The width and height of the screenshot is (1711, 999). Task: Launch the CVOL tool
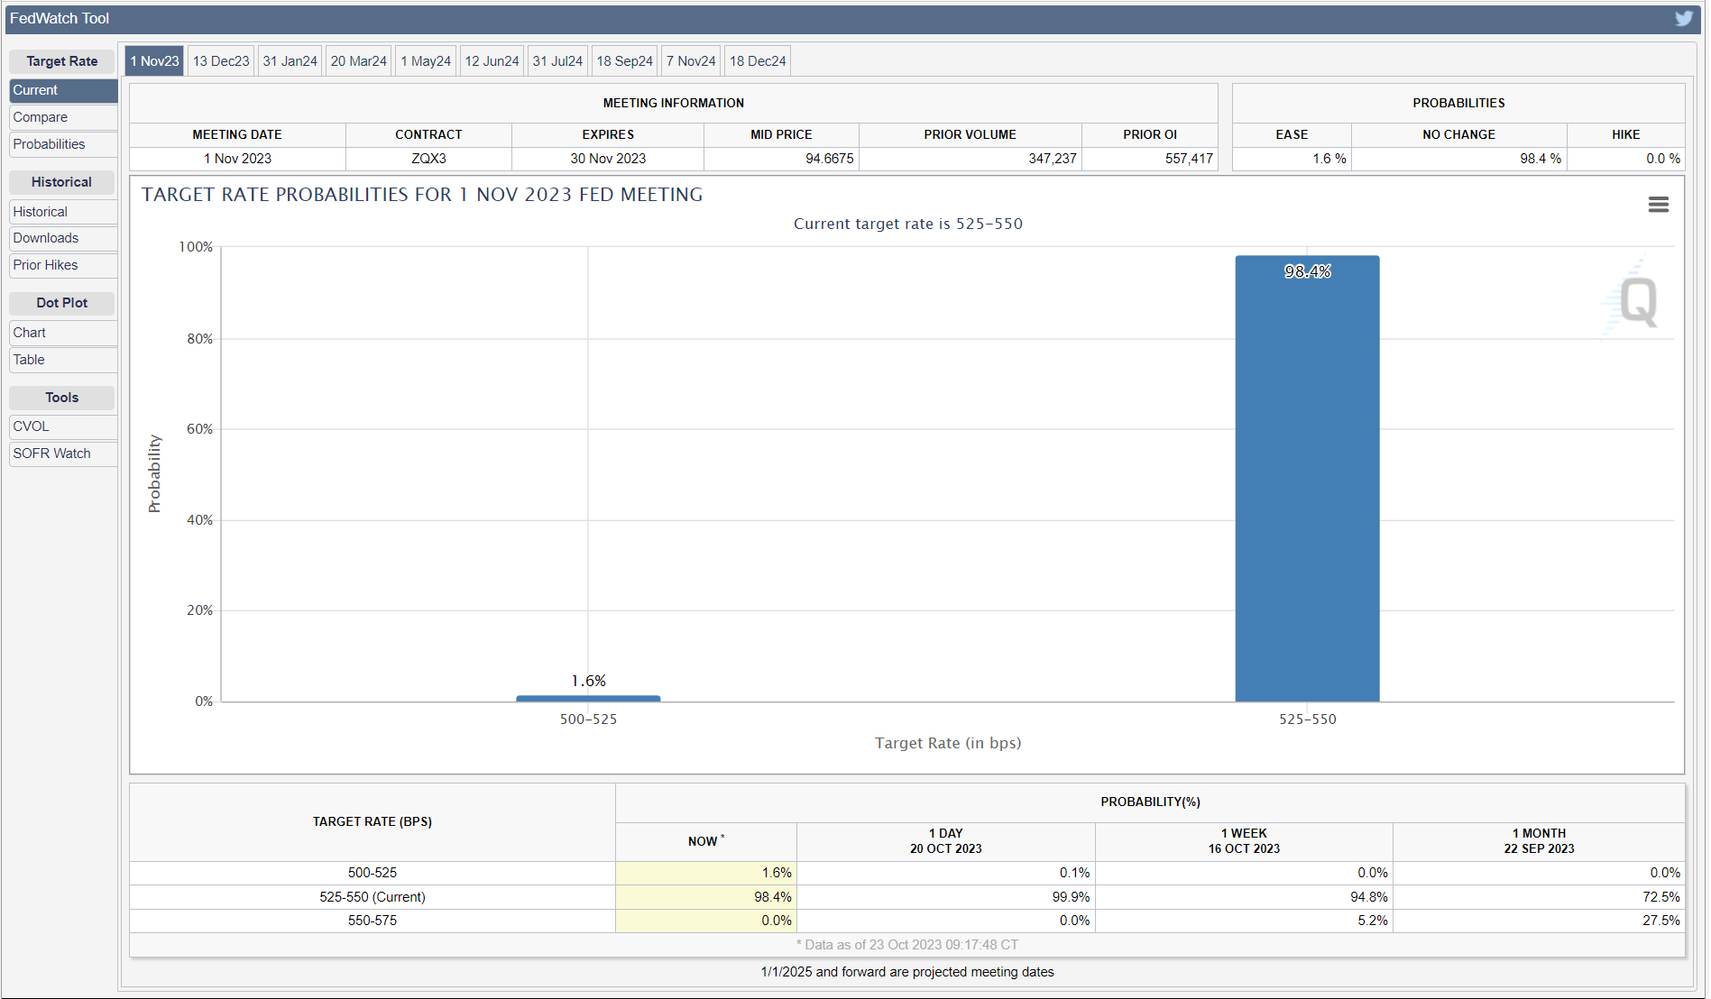pos(31,426)
